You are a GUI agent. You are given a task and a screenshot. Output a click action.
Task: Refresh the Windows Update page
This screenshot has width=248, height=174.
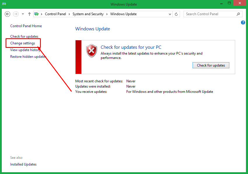point(176,14)
